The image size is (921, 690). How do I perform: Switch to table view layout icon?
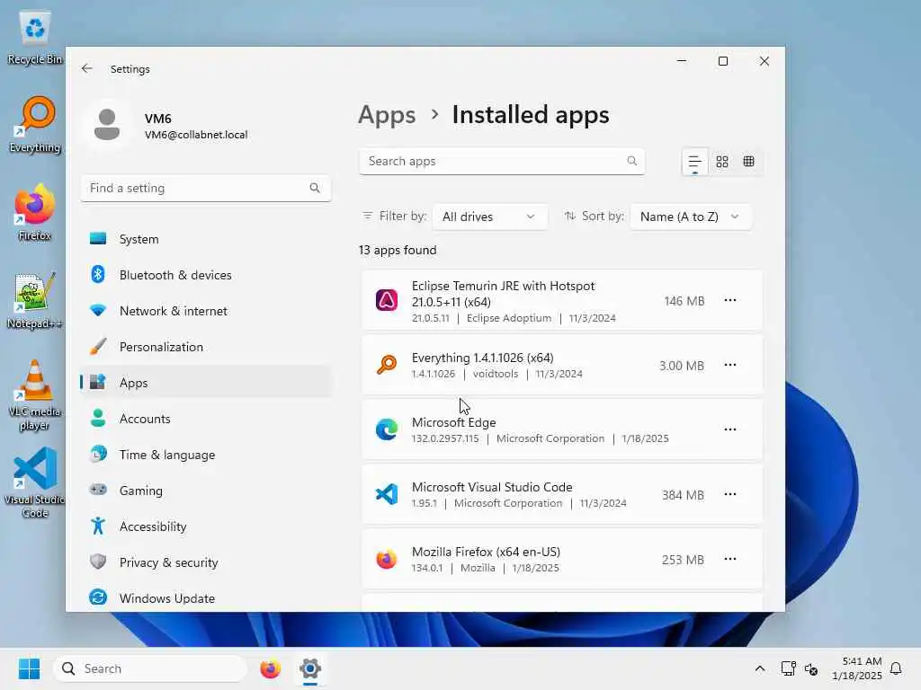[748, 162]
